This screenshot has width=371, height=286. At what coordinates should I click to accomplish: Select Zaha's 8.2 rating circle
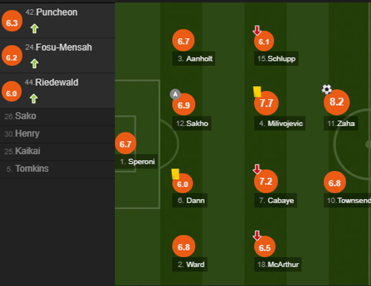pos(337,102)
